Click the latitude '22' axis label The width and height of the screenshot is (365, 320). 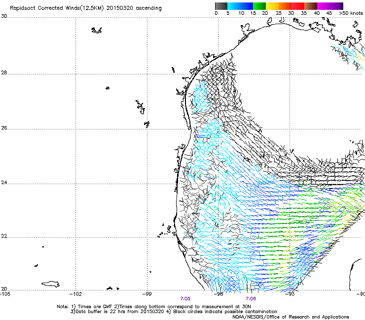click(x=4, y=236)
